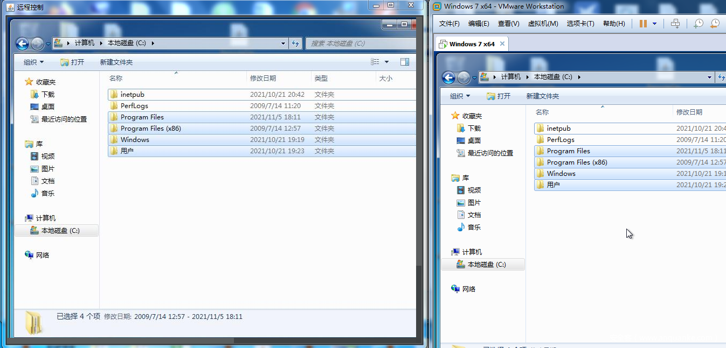Open address history dropdown in VMware explorer
The height and width of the screenshot is (348, 726).
coord(709,77)
